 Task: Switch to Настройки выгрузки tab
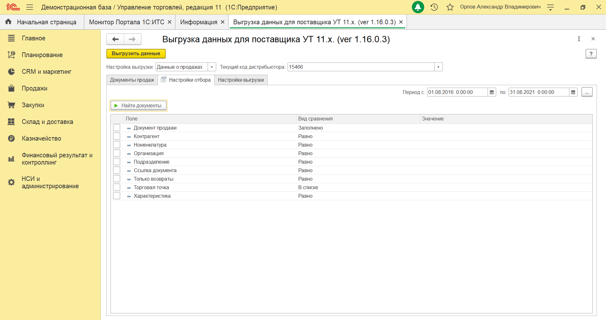tap(241, 80)
